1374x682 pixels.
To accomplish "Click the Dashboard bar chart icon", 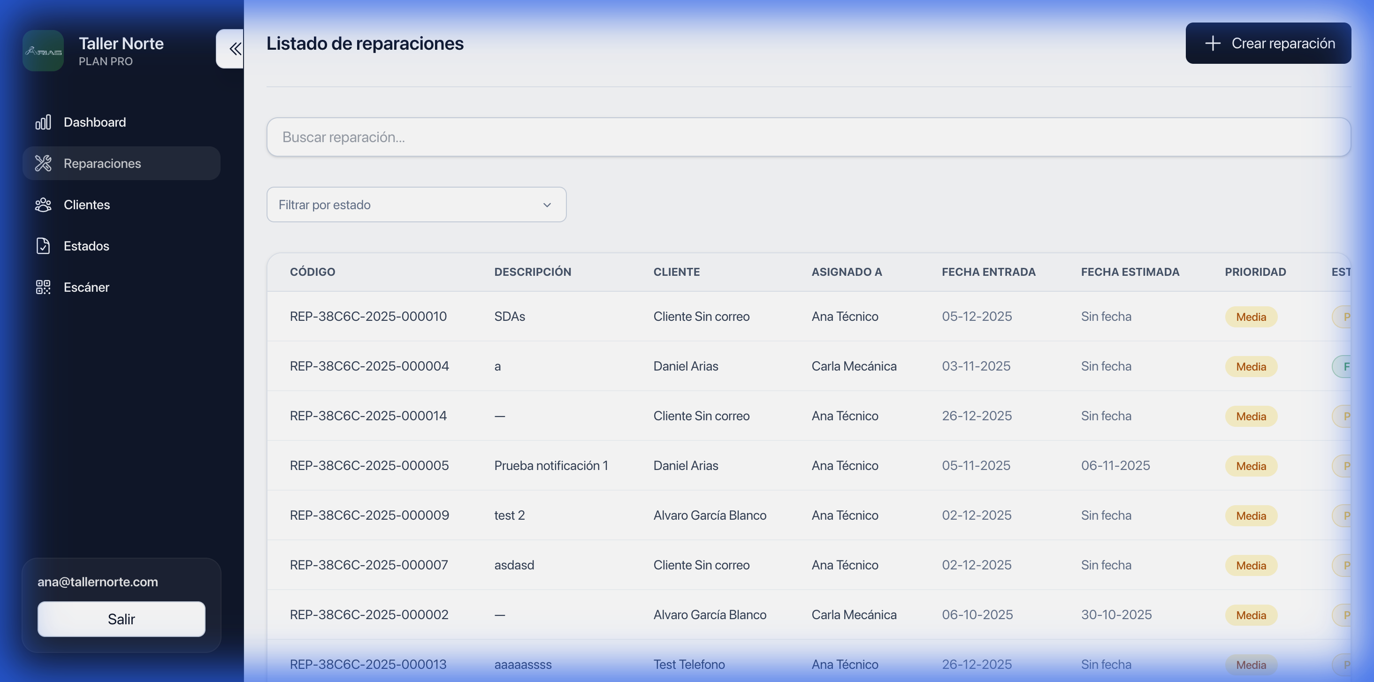I will click(43, 122).
